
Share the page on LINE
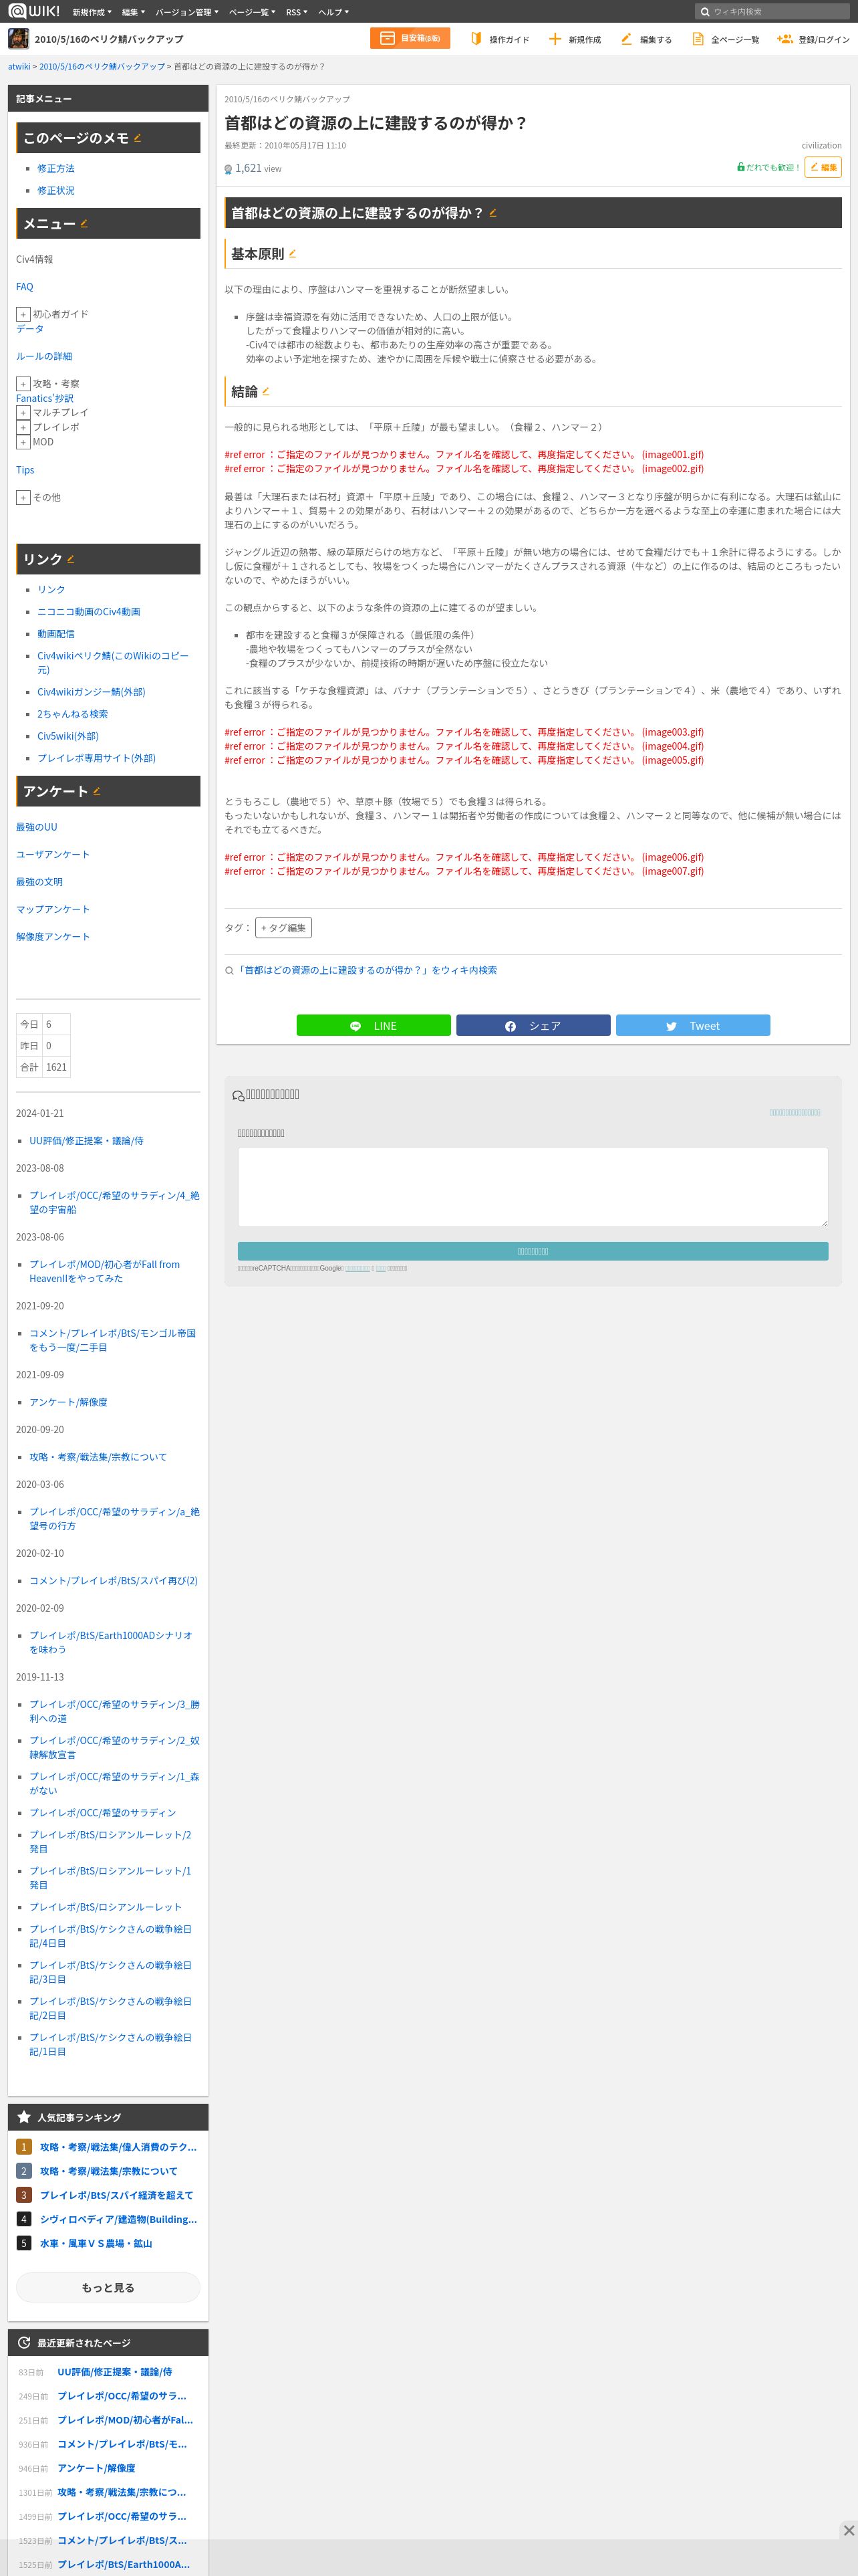tap(374, 1025)
